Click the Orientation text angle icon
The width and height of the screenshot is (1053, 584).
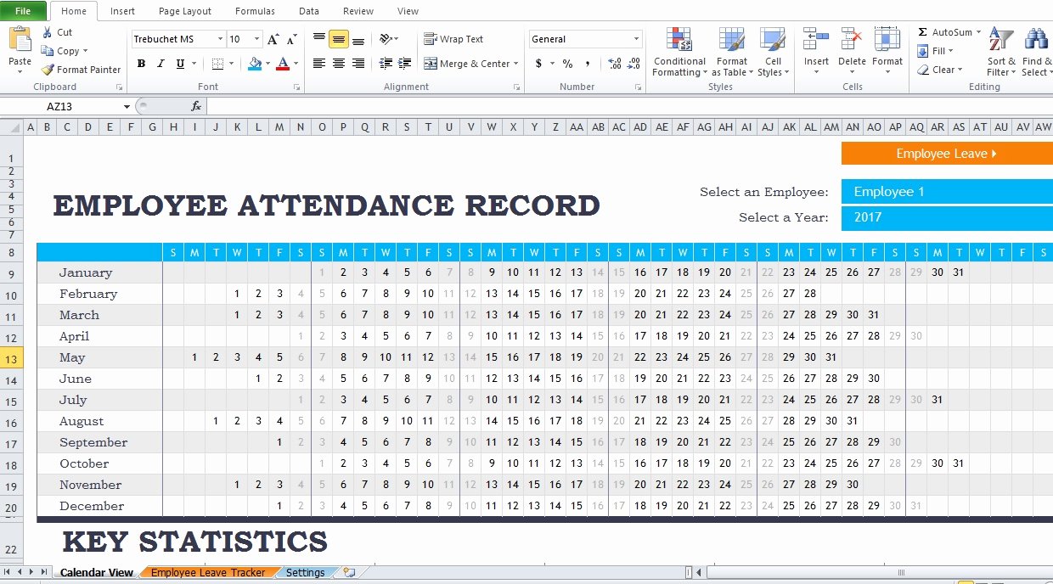pyautogui.click(x=386, y=39)
